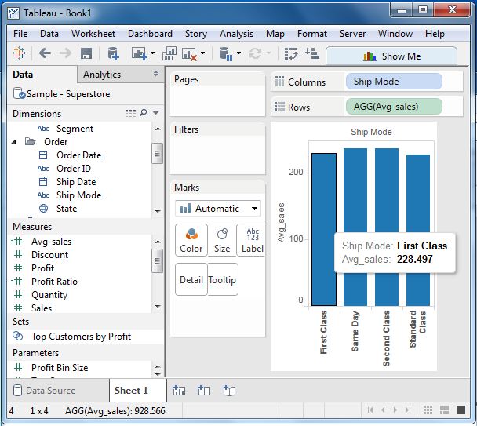
Task: Click the New Dashboard tab icon
Action: pyautogui.click(x=204, y=390)
